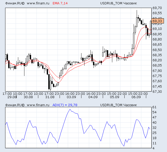Click the 30.08 date on time axis

(x=28, y=97)
